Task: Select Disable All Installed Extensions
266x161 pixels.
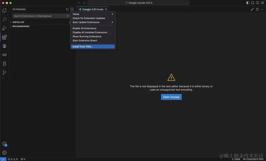Action: point(93,32)
